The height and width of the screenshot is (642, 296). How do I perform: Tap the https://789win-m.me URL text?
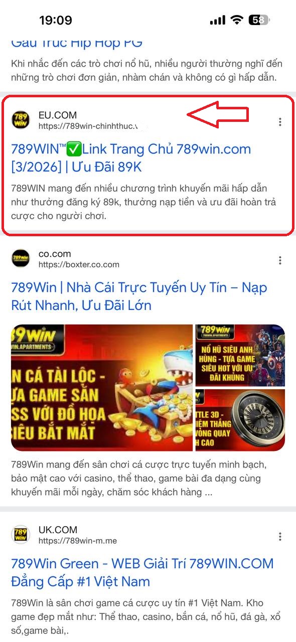pyautogui.click(x=78, y=540)
